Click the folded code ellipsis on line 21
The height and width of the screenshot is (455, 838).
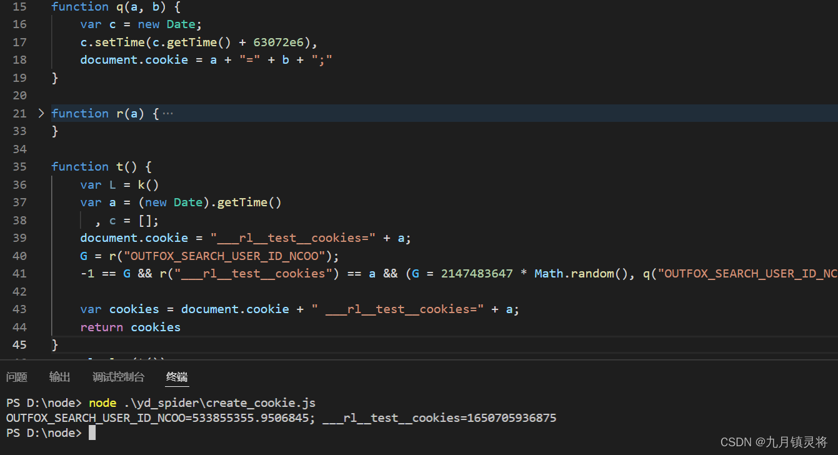(x=167, y=114)
